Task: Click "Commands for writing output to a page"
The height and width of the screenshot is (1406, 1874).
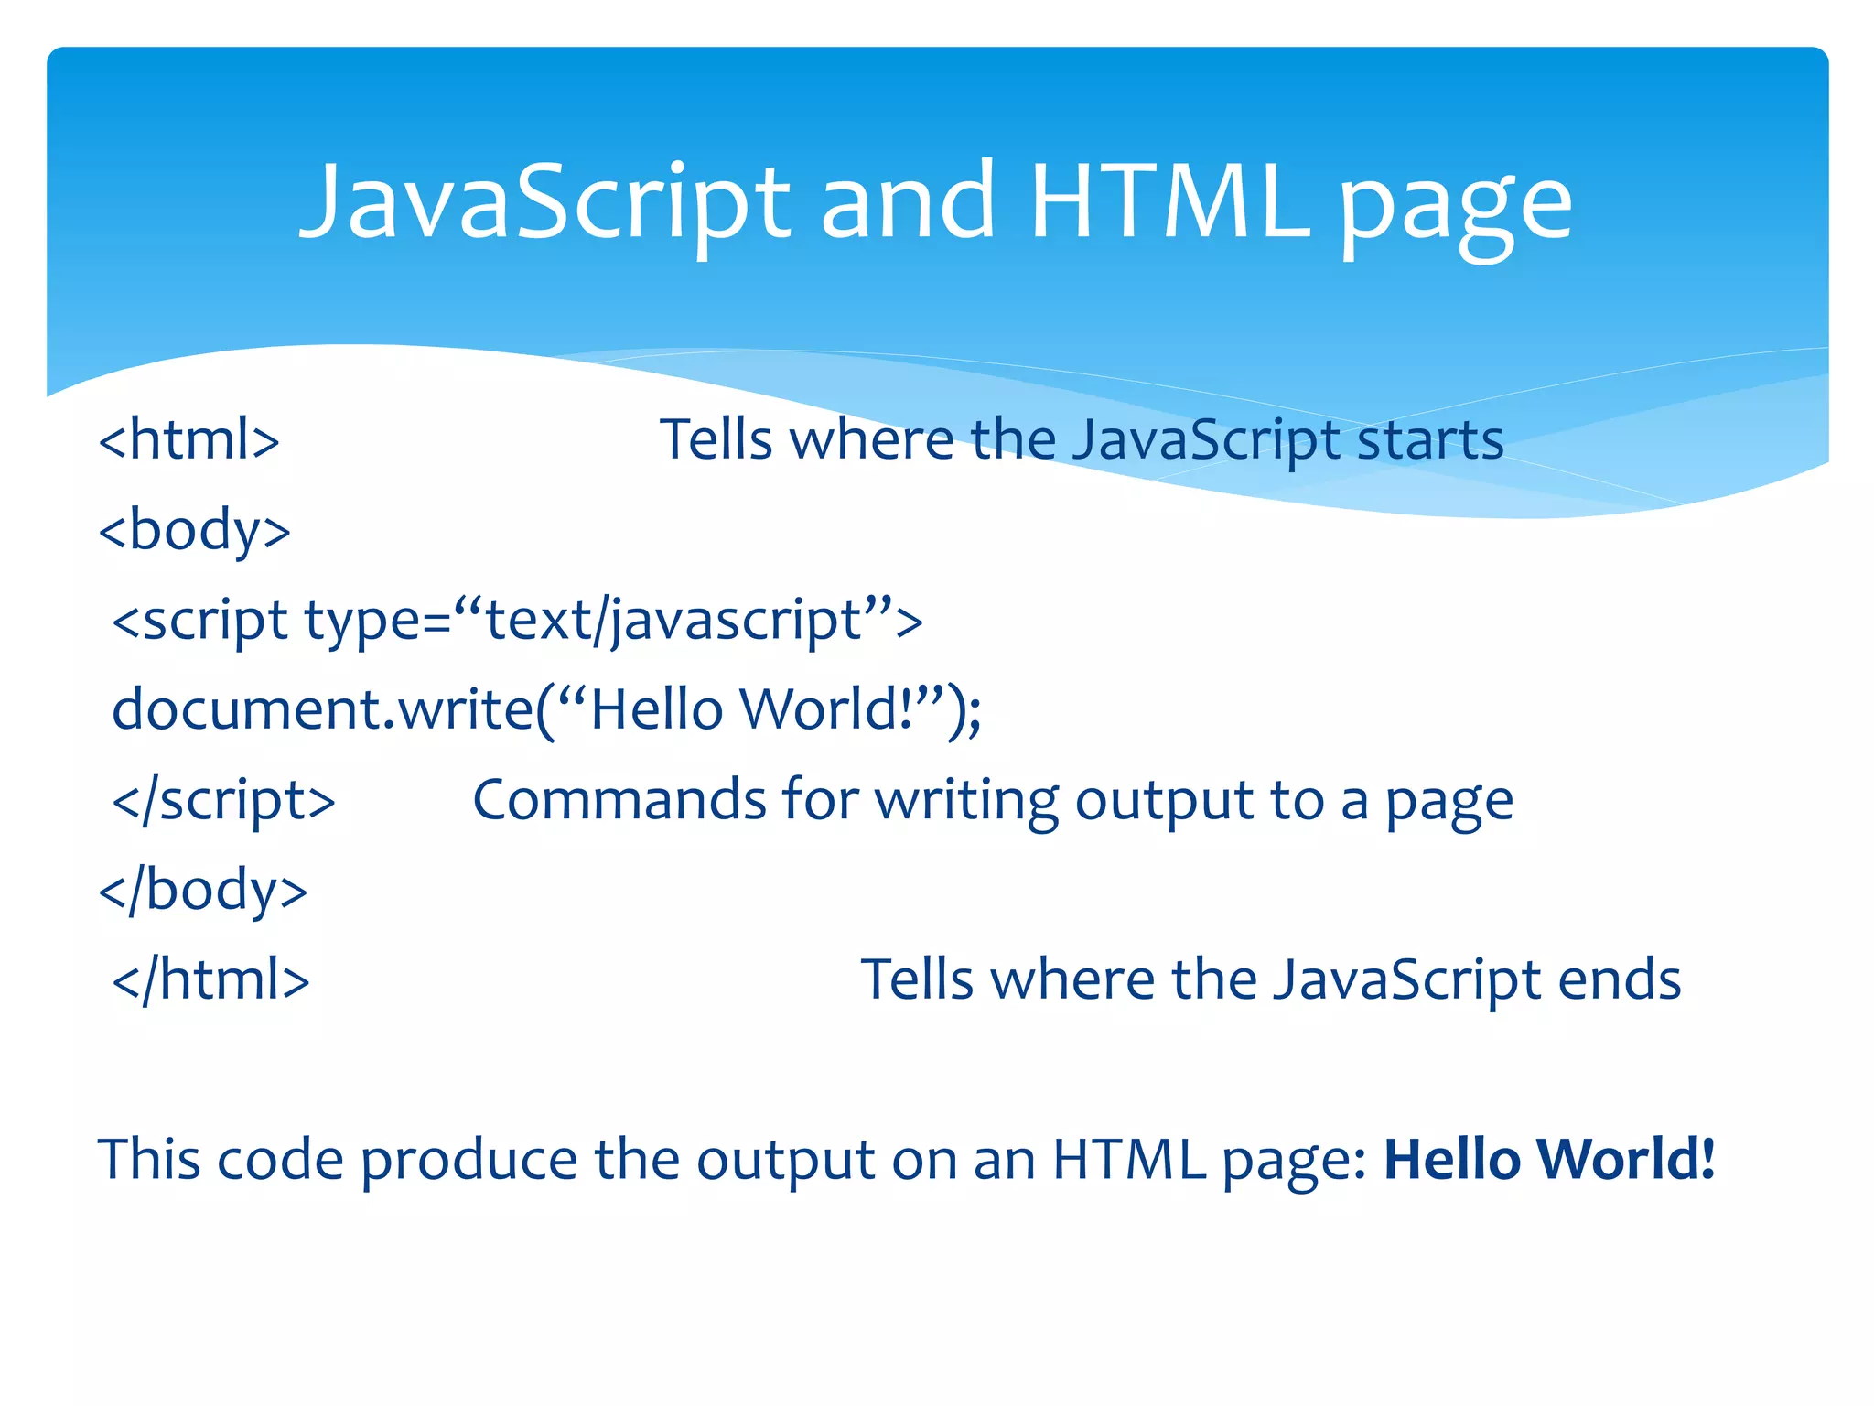Action: pos(993,802)
